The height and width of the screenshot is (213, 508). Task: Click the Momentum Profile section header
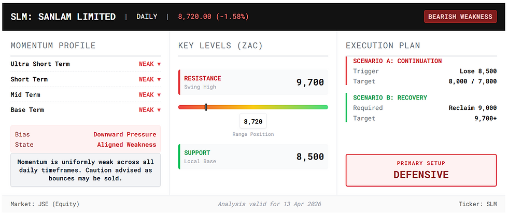pos(53,46)
